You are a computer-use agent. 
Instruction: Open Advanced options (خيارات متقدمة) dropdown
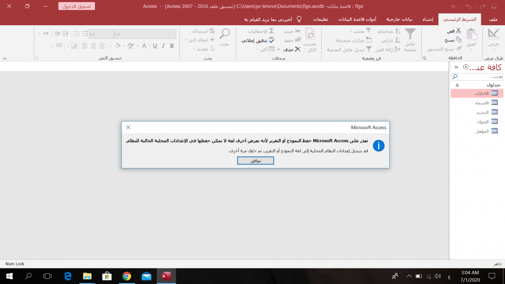(352, 40)
